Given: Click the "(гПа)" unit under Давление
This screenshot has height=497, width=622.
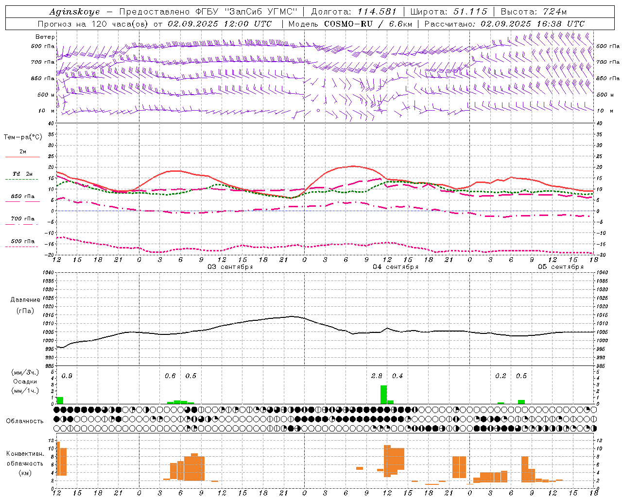Looking at the screenshot, I should [x=25, y=311].
